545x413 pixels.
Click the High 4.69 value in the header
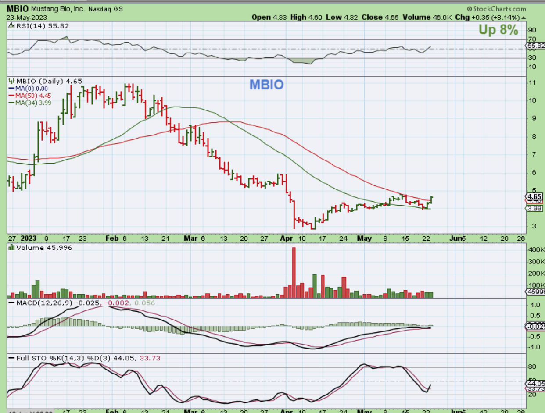point(307,18)
